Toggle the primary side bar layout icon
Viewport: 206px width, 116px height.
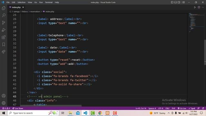[172, 2]
